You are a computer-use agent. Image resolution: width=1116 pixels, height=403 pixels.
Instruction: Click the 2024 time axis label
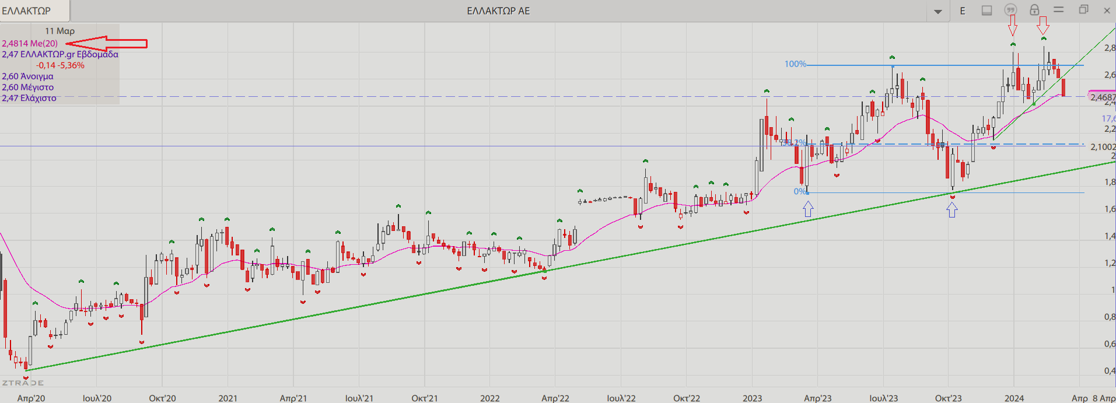point(1014,398)
